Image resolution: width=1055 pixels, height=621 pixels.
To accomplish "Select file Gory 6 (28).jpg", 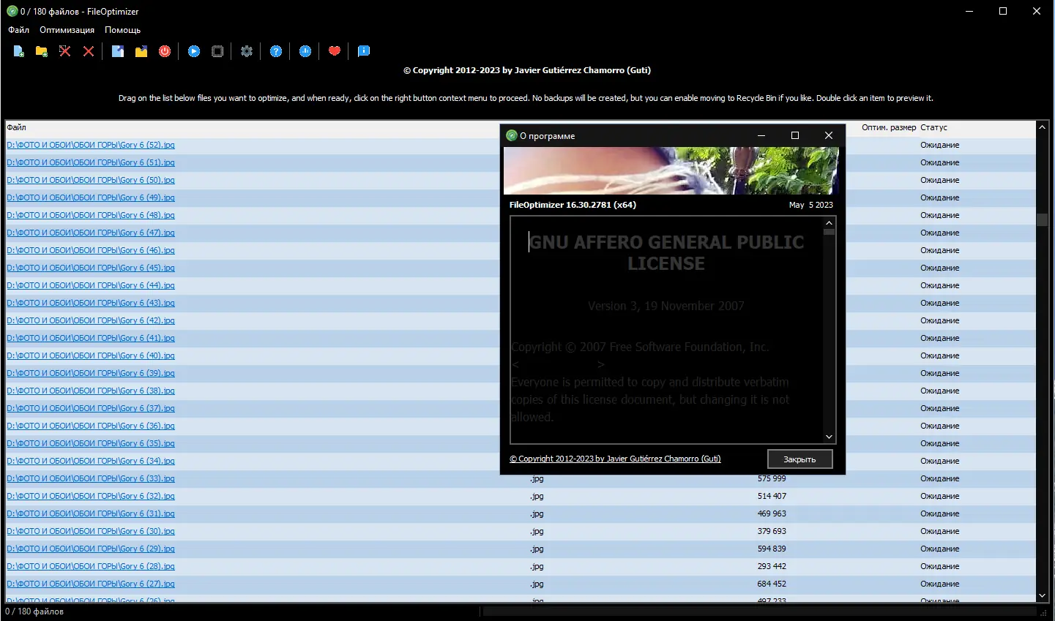I will coord(91,566).
